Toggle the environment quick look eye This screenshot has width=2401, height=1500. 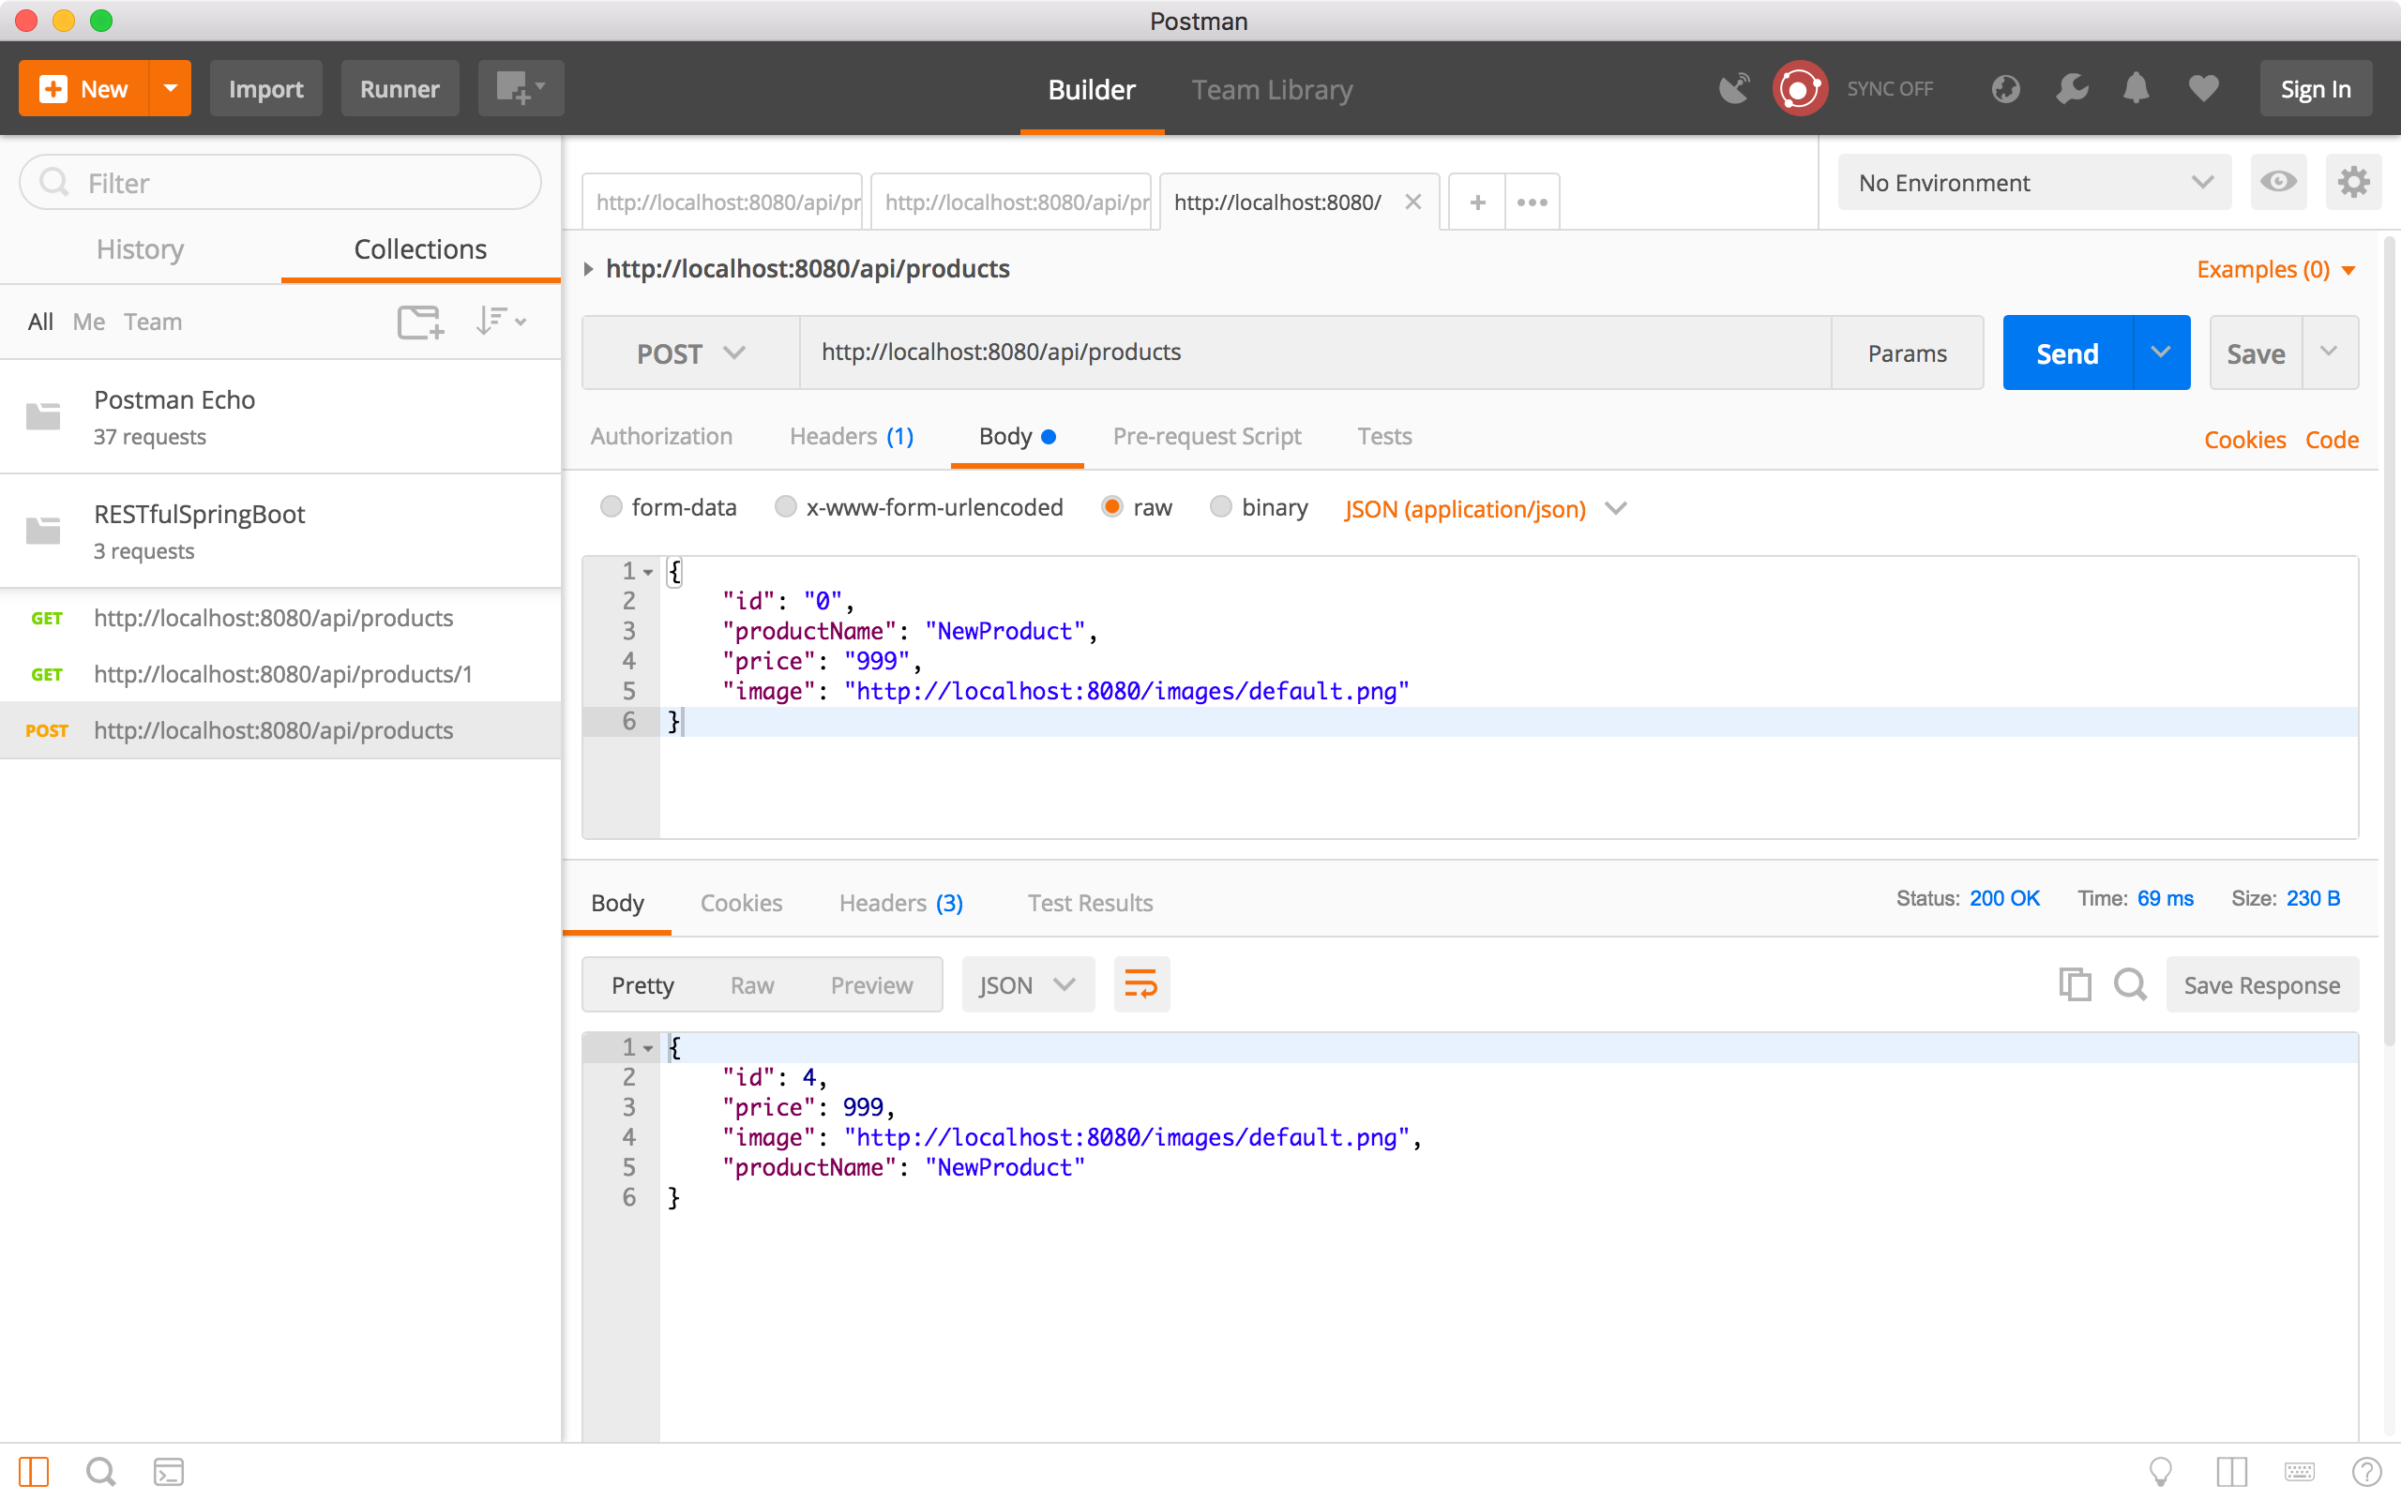[x=2278, y=182]
